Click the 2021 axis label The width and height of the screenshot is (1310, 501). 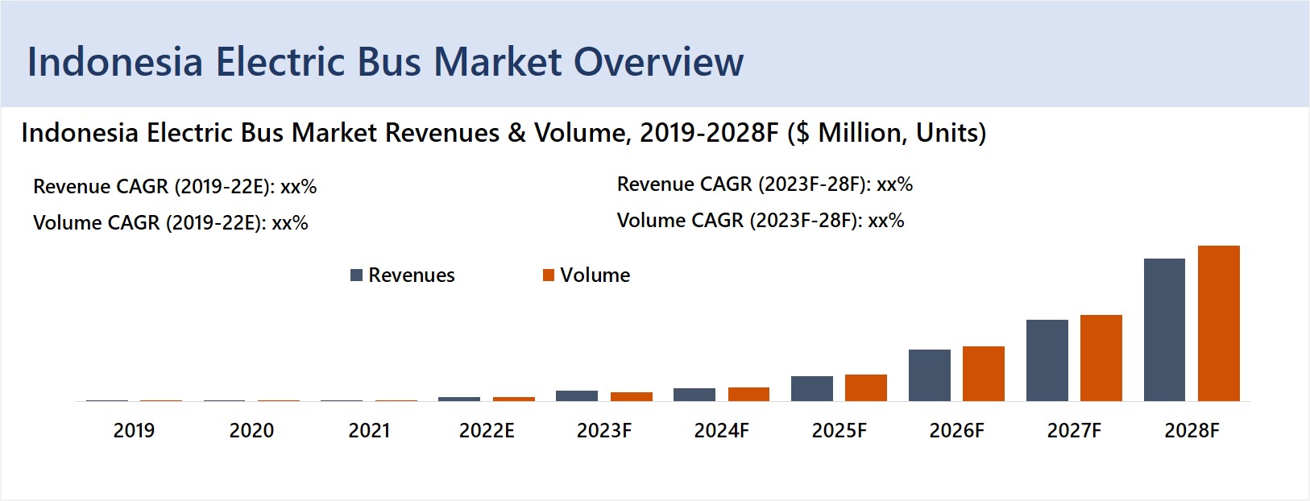(x=369, y=431)
